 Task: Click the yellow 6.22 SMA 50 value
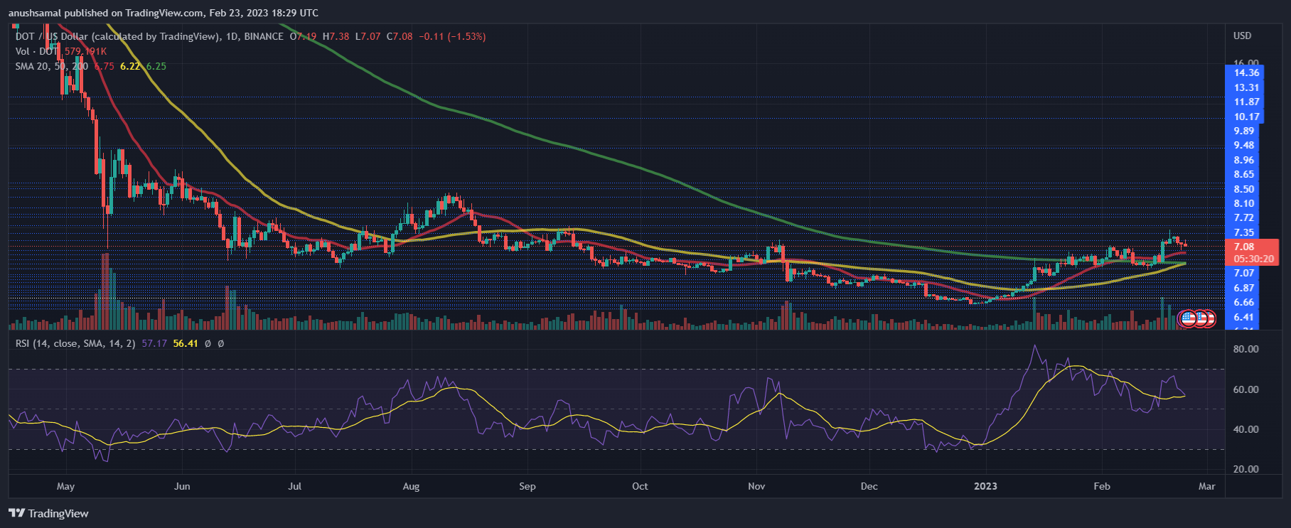click(x=130, y=66)
